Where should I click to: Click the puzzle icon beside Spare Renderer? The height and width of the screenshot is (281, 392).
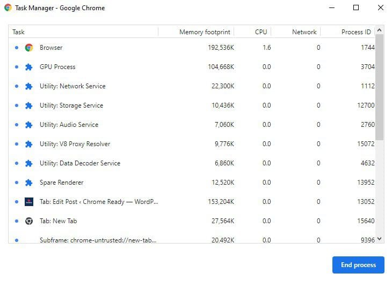point(29,183)
